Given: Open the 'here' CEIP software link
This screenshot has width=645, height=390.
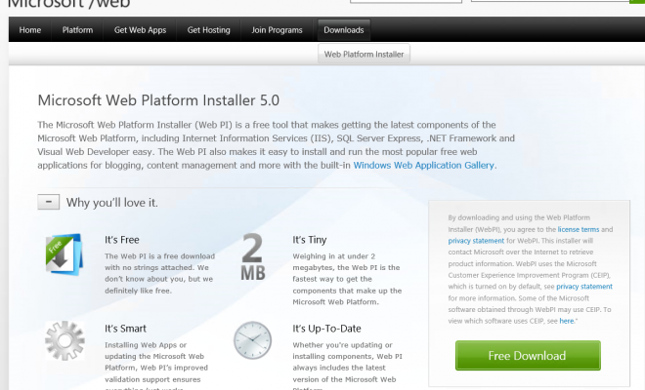Looking at the screenshot, I should [x=567, y=321].
